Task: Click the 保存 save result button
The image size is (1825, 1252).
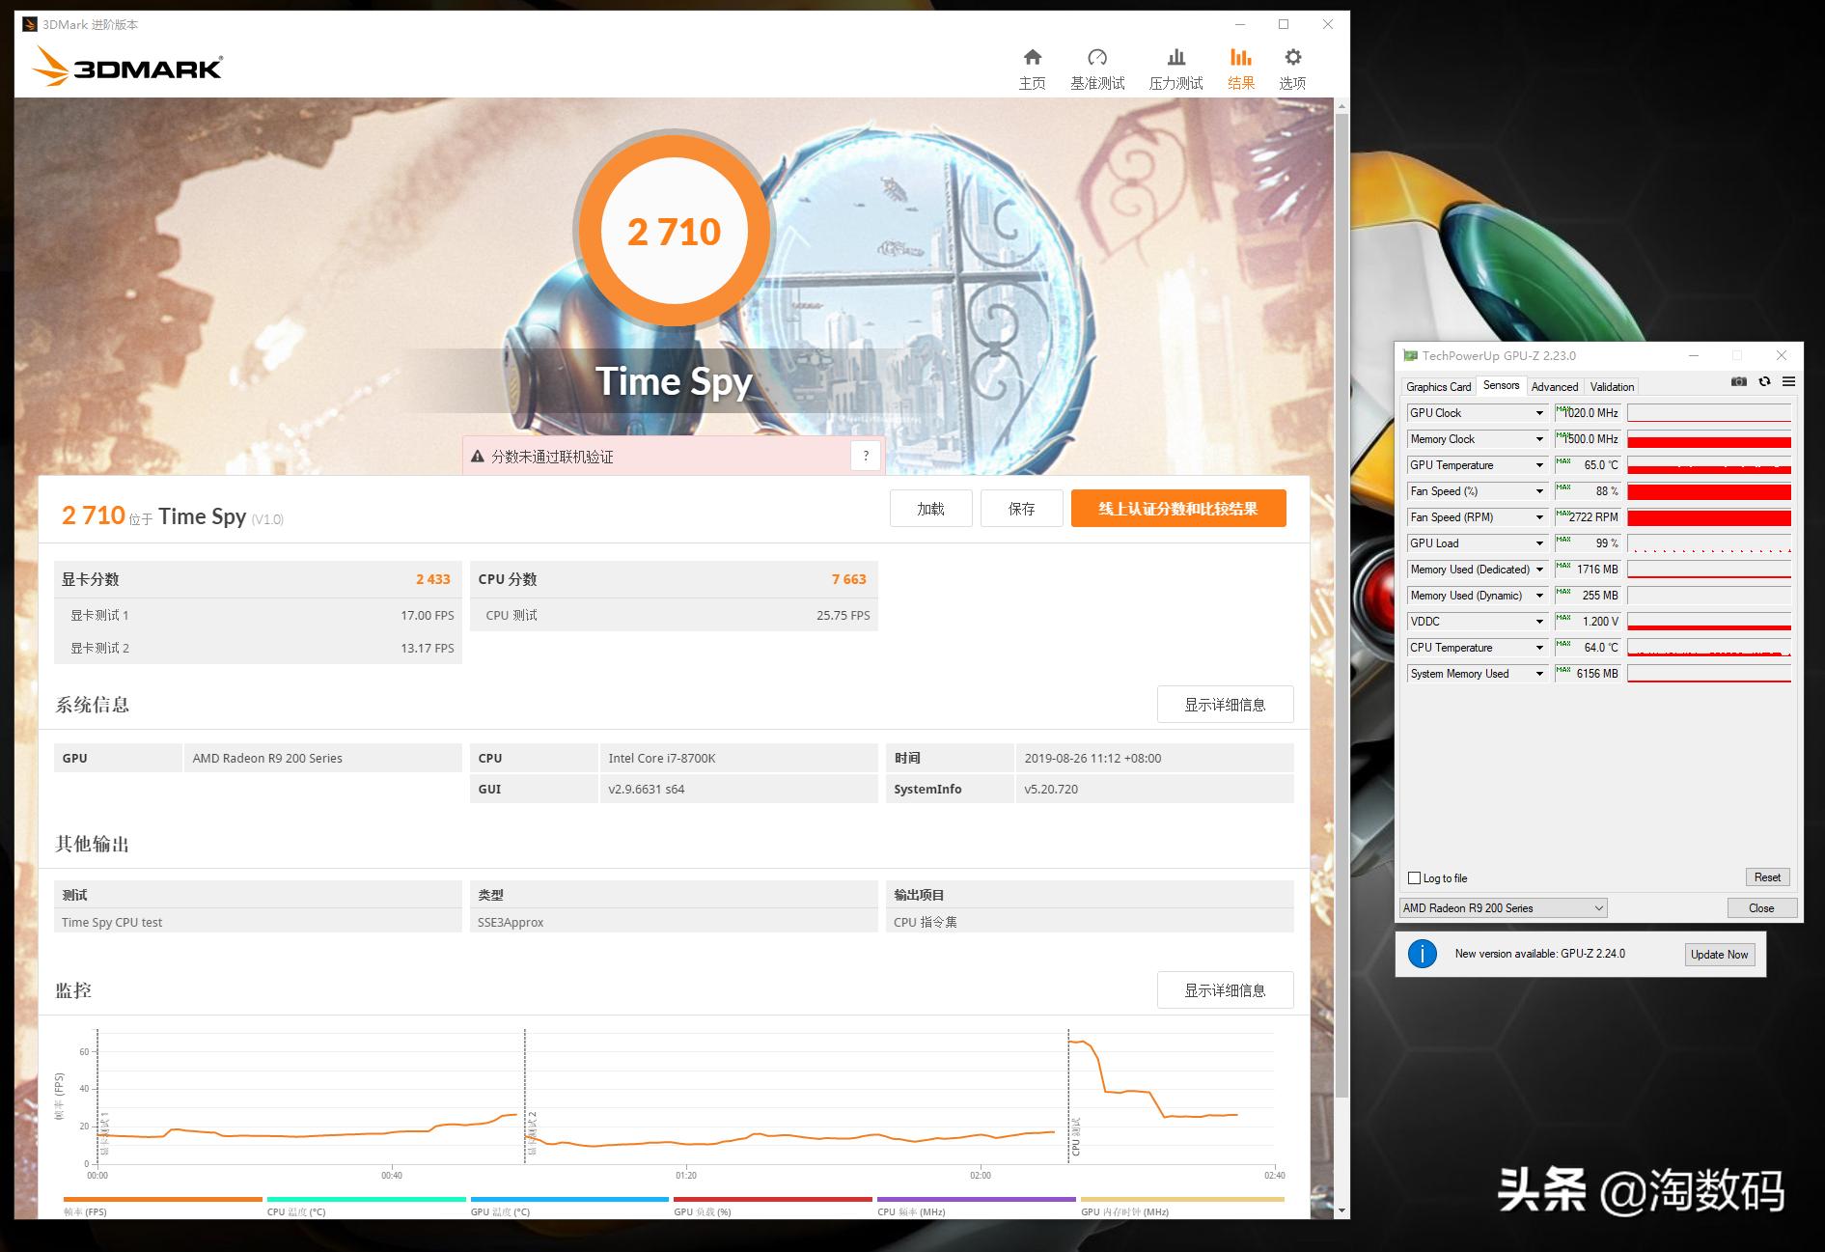Action: (x=1021, y=508)
